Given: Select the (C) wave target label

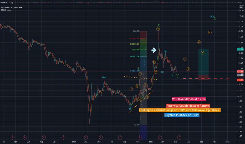Looking at the screenshot, I should (212, 16).
